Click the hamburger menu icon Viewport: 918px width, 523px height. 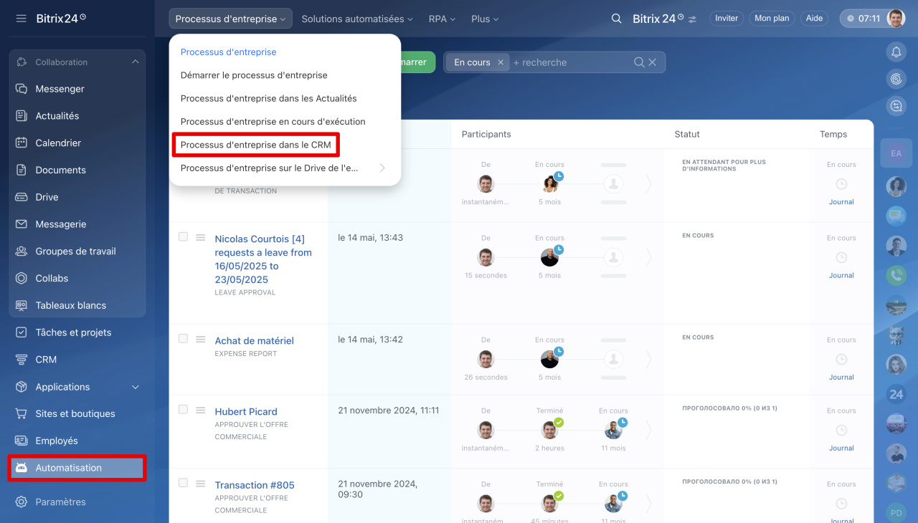(21, 19)
